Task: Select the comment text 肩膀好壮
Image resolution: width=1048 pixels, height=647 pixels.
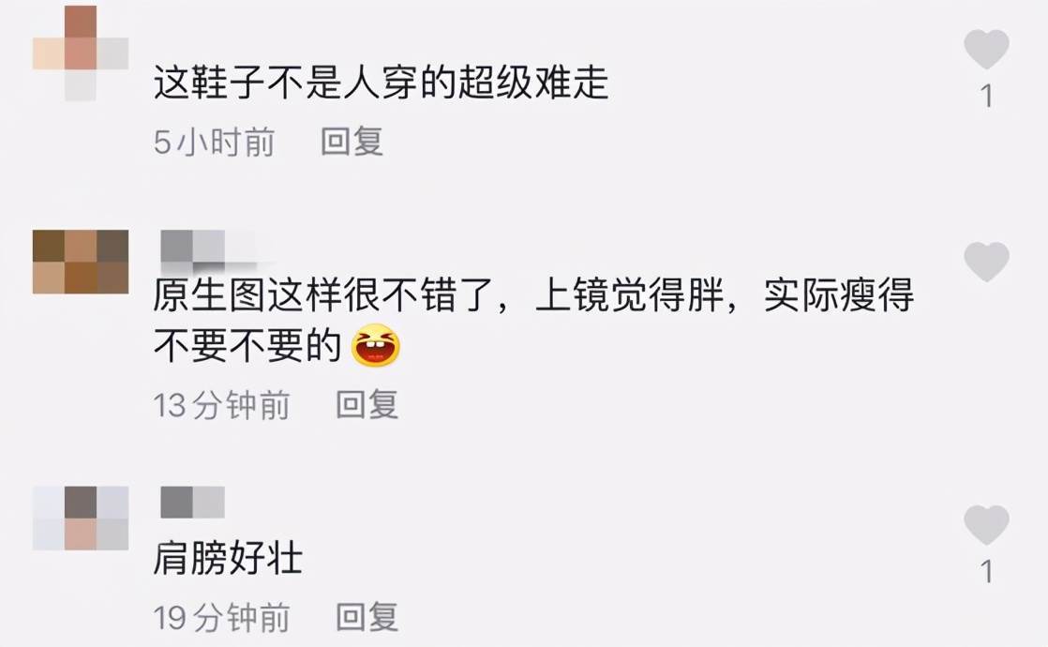Action: 228,558
